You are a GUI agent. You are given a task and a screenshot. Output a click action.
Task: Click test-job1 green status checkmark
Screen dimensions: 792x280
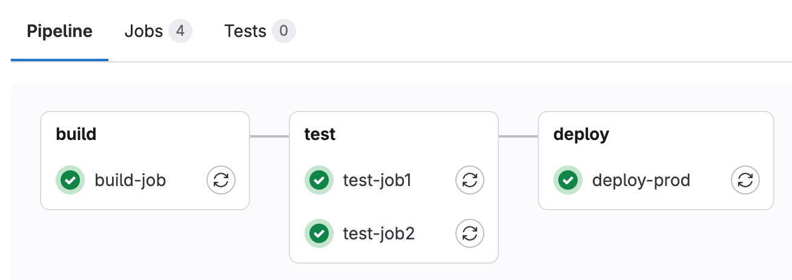[319, 180]
